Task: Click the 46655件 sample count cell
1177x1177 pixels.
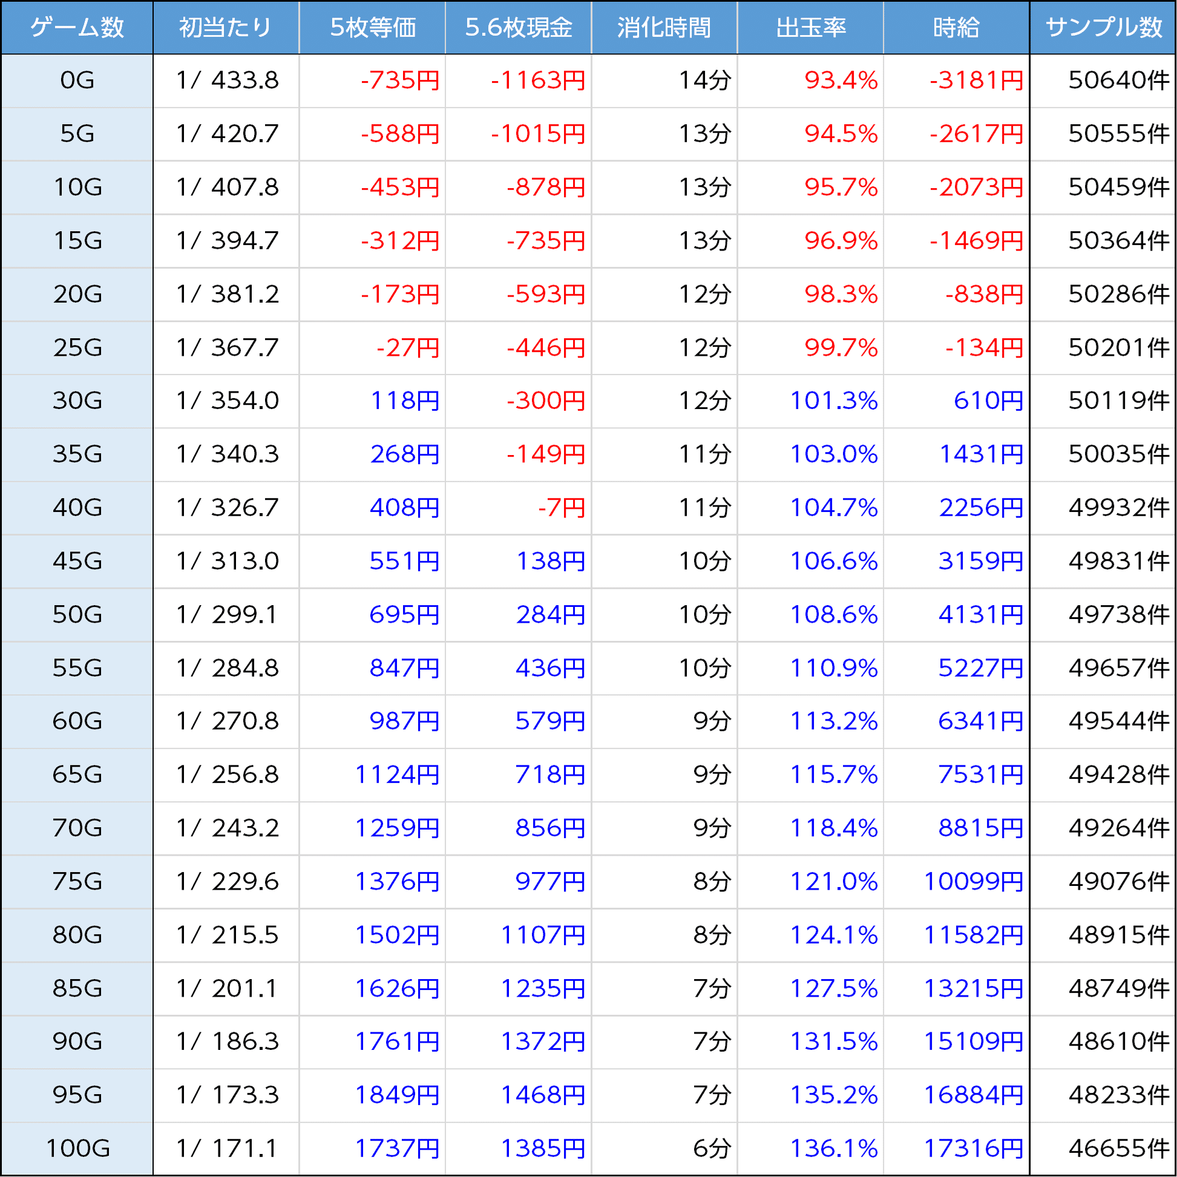Action: [x=1118, y=1149]
